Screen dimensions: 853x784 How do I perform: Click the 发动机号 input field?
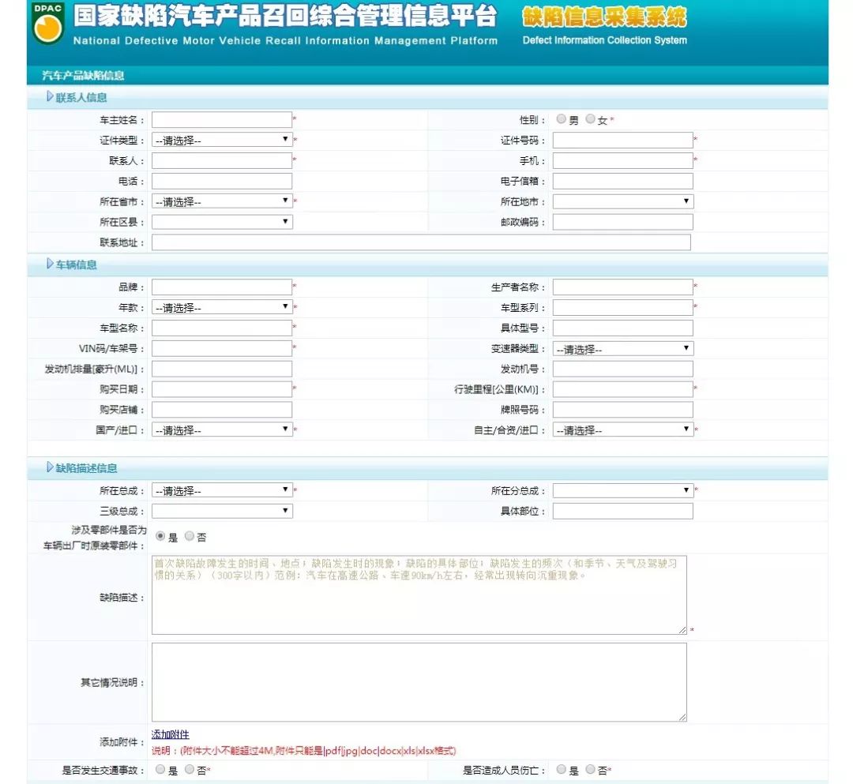[623, 369]
